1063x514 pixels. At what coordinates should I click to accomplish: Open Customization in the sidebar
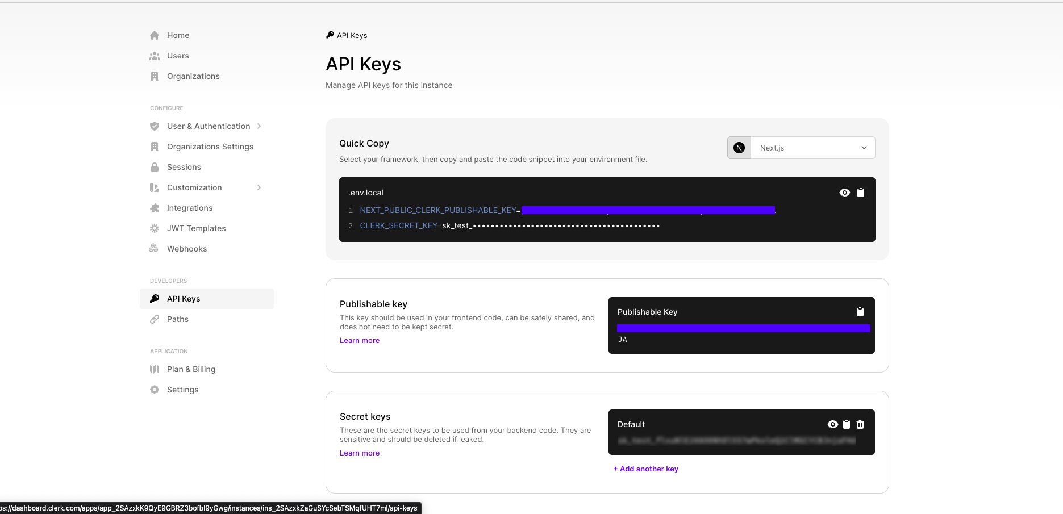194,187
